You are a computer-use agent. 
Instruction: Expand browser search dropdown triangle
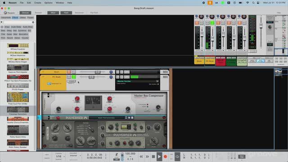(1, 22)
